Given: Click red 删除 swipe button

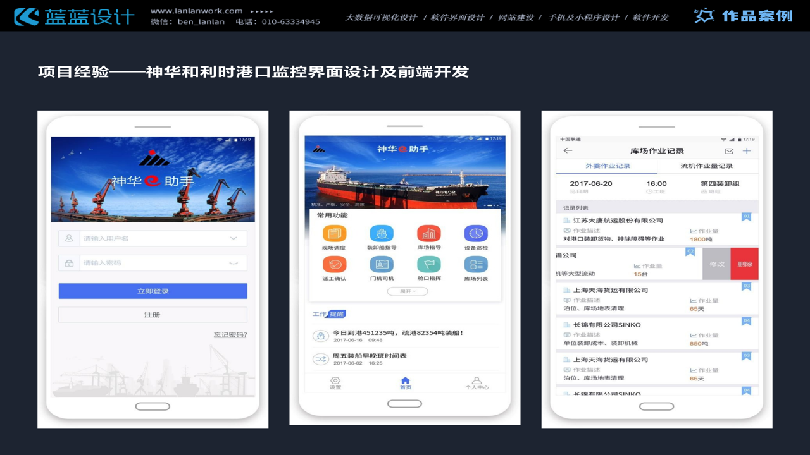Looking at the screenshot, I should (x=744, y=264).
